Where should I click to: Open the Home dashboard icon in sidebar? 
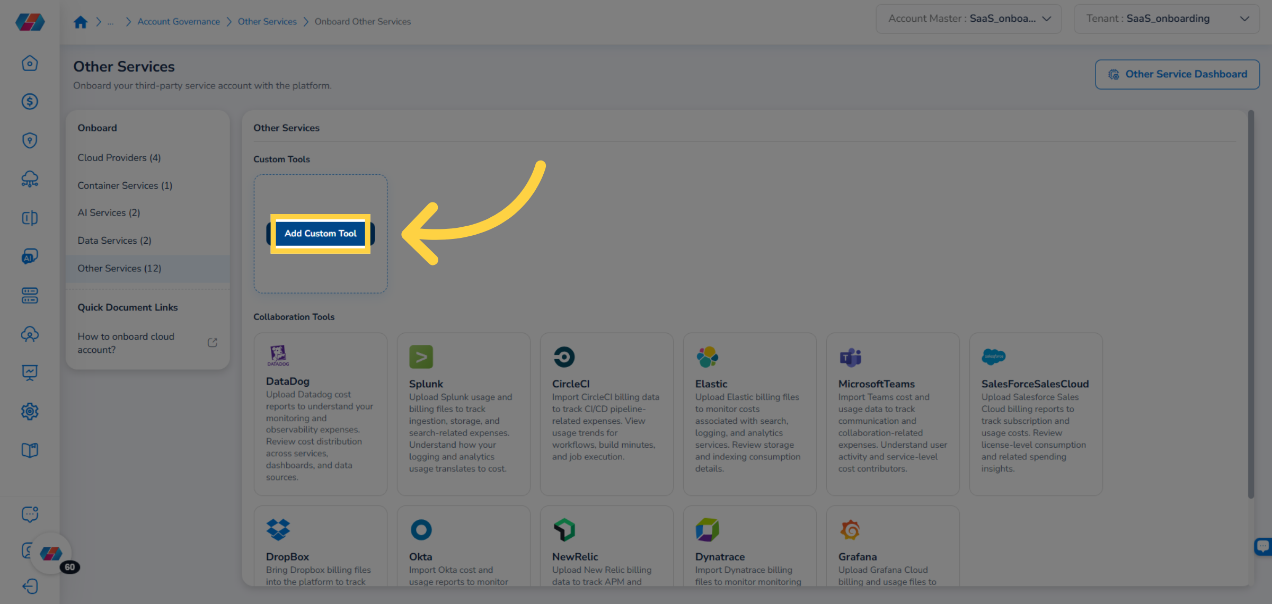30,63
